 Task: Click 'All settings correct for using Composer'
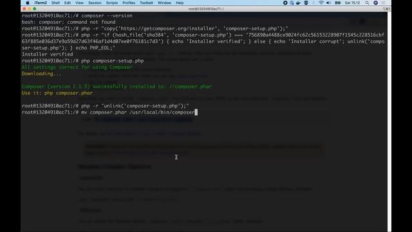(77, 67)
